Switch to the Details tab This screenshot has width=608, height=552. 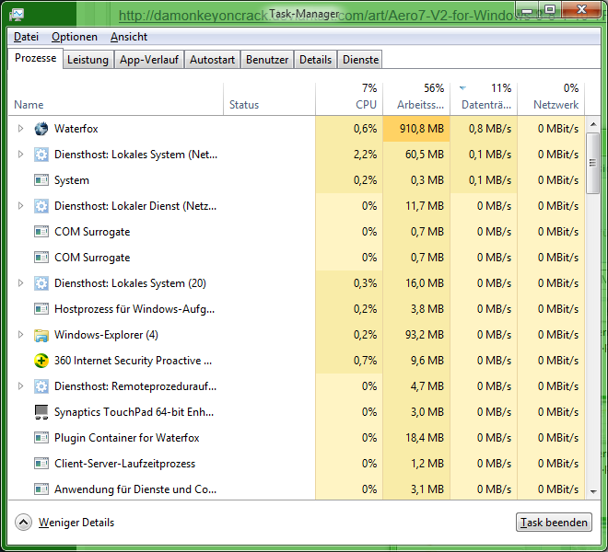pyautogui.click(x=315, y=60)
